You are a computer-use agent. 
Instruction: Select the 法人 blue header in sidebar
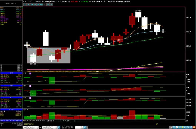(x=11, y=98)
